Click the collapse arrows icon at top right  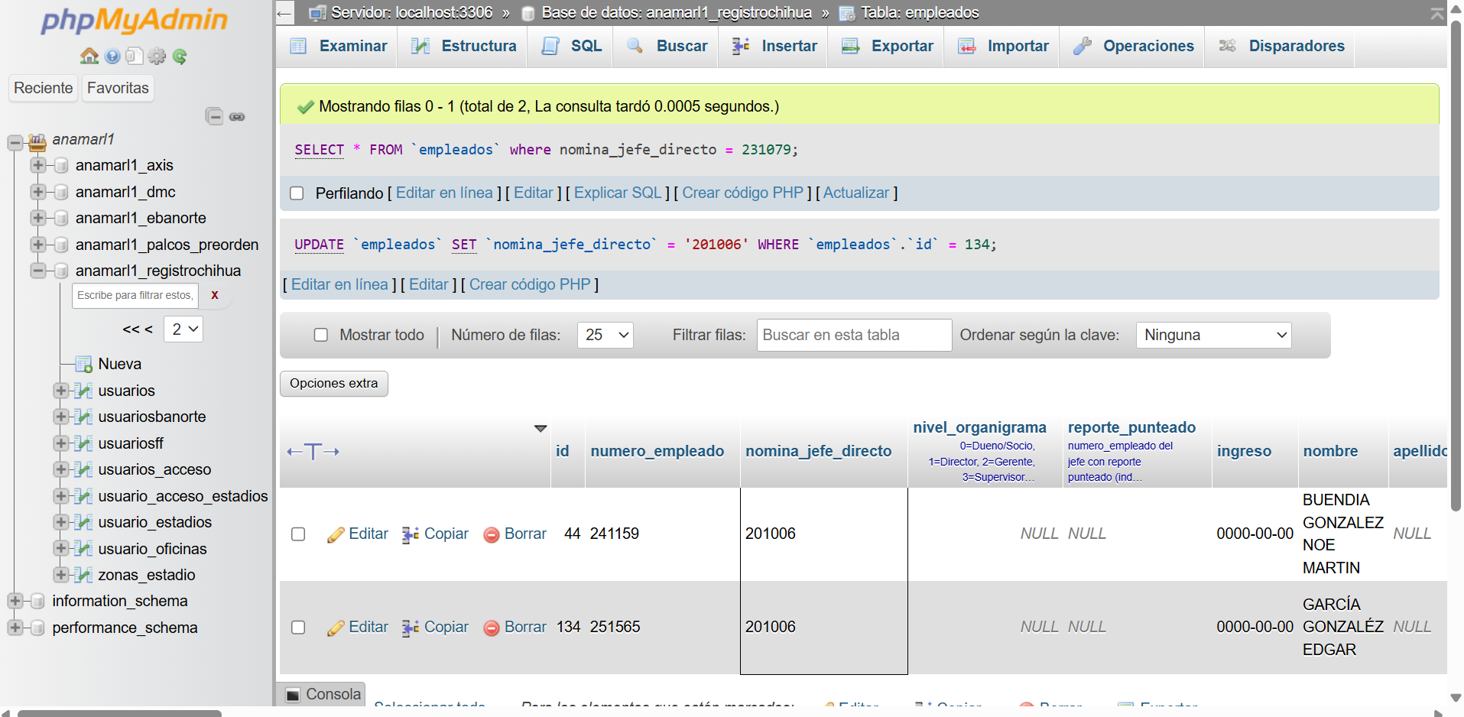[1437, 13]
